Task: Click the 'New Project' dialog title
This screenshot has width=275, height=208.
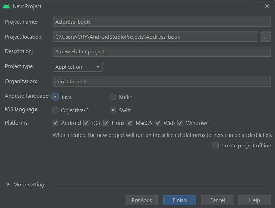Action: (27, 6)
